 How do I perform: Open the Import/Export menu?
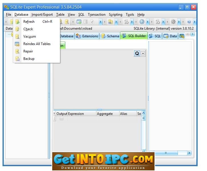tap(42, 15)
